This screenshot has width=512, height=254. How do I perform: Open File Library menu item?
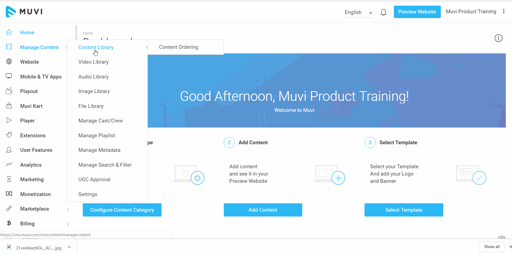tap(91, 106)
